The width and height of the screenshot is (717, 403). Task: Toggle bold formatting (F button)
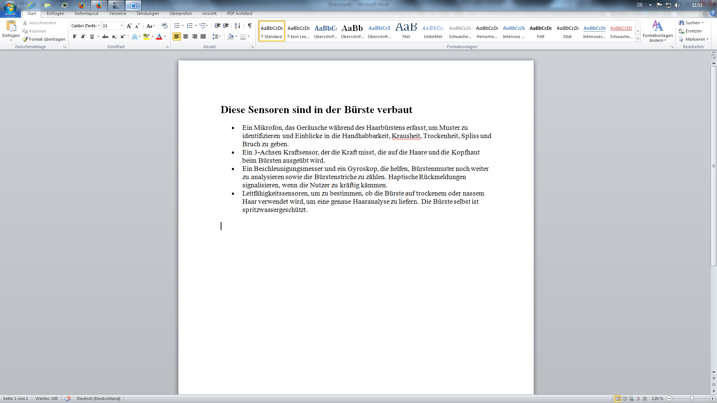click(75, 37)
